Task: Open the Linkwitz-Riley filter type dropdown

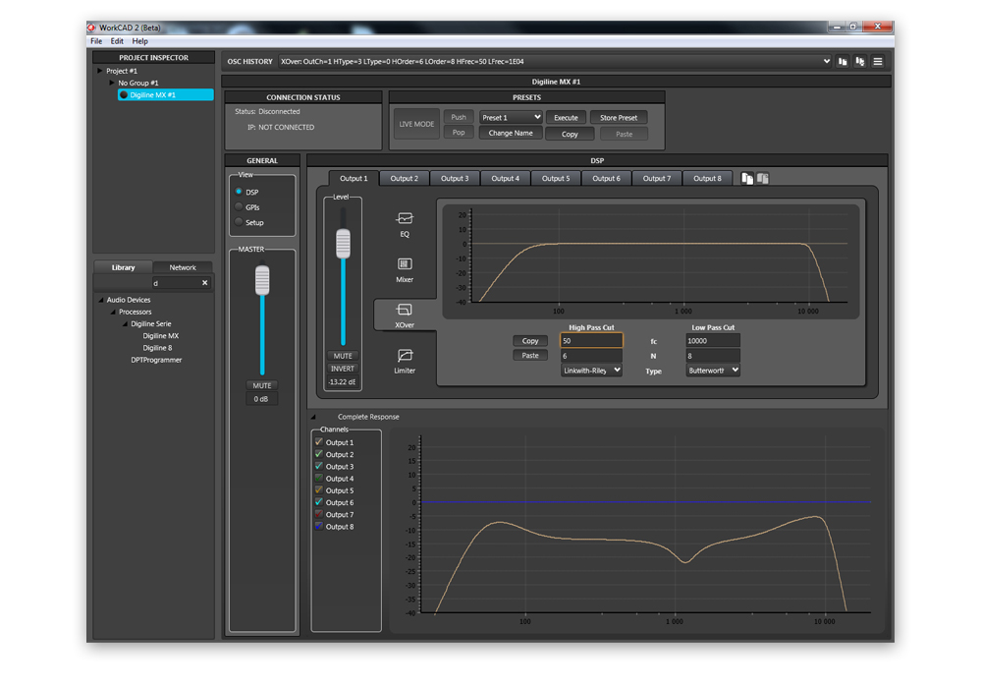Action: pyautogui.click(x=591, y=371)
